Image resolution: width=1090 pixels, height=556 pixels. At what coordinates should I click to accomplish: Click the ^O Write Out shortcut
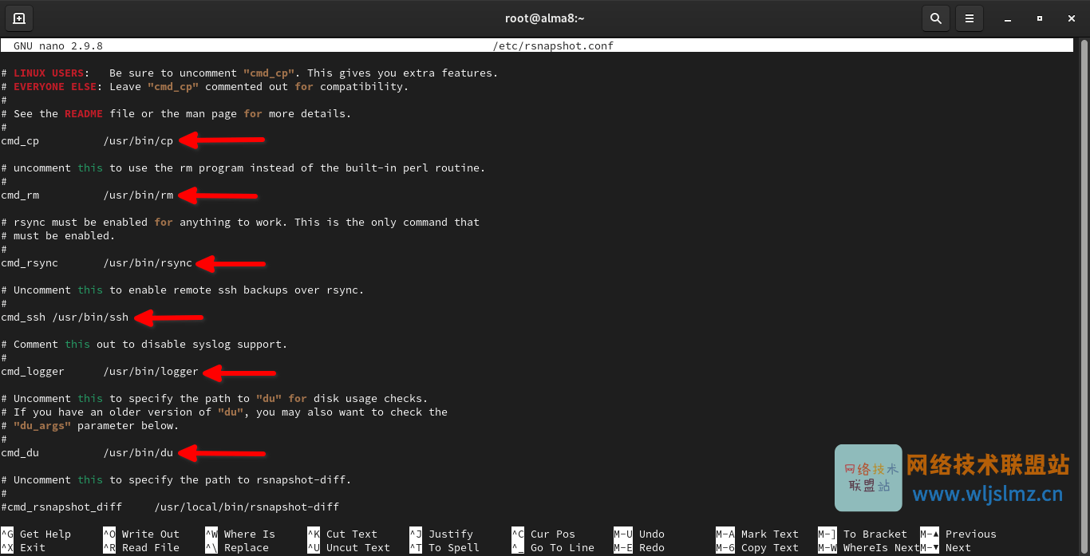(x=141, y=534)
